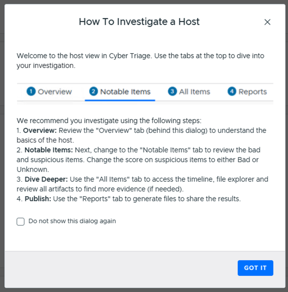Viewport: 288px width, 292px height.
Task: Click the bold Overview: step label
Action: [x=40, y=130]
